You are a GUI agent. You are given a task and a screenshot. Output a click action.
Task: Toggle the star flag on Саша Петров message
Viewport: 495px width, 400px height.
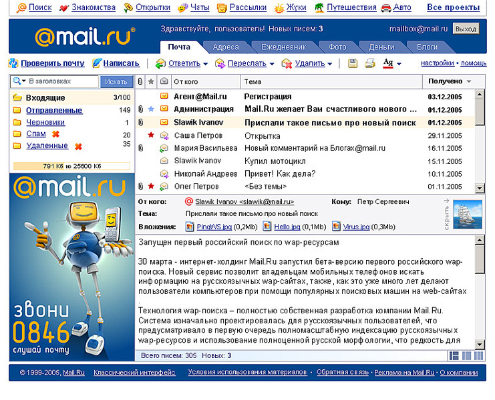151,135
